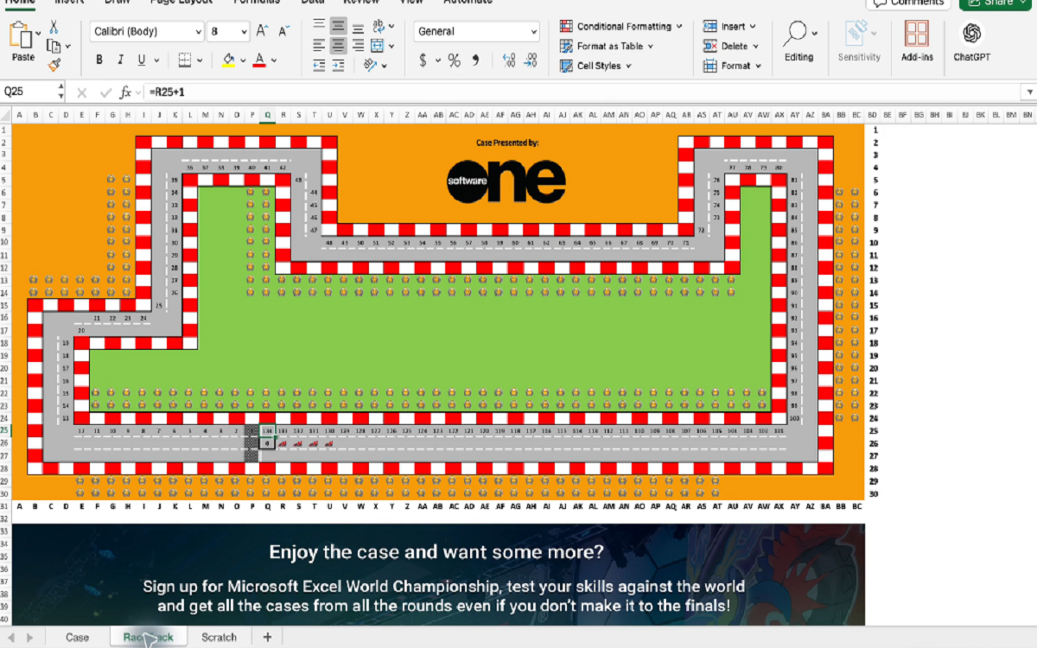This screenshot has width=1037, height=648.
Task: Decrease decimal places
Action: [531, 60]
